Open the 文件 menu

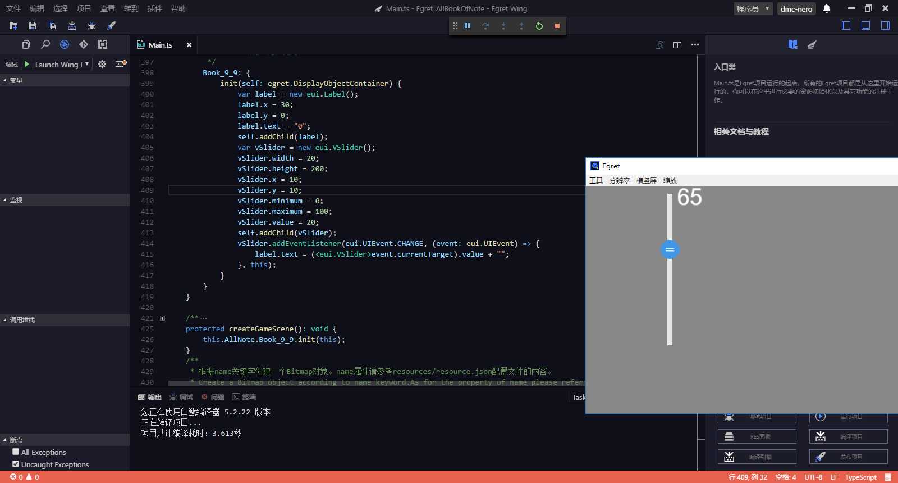tap(13, 8)
